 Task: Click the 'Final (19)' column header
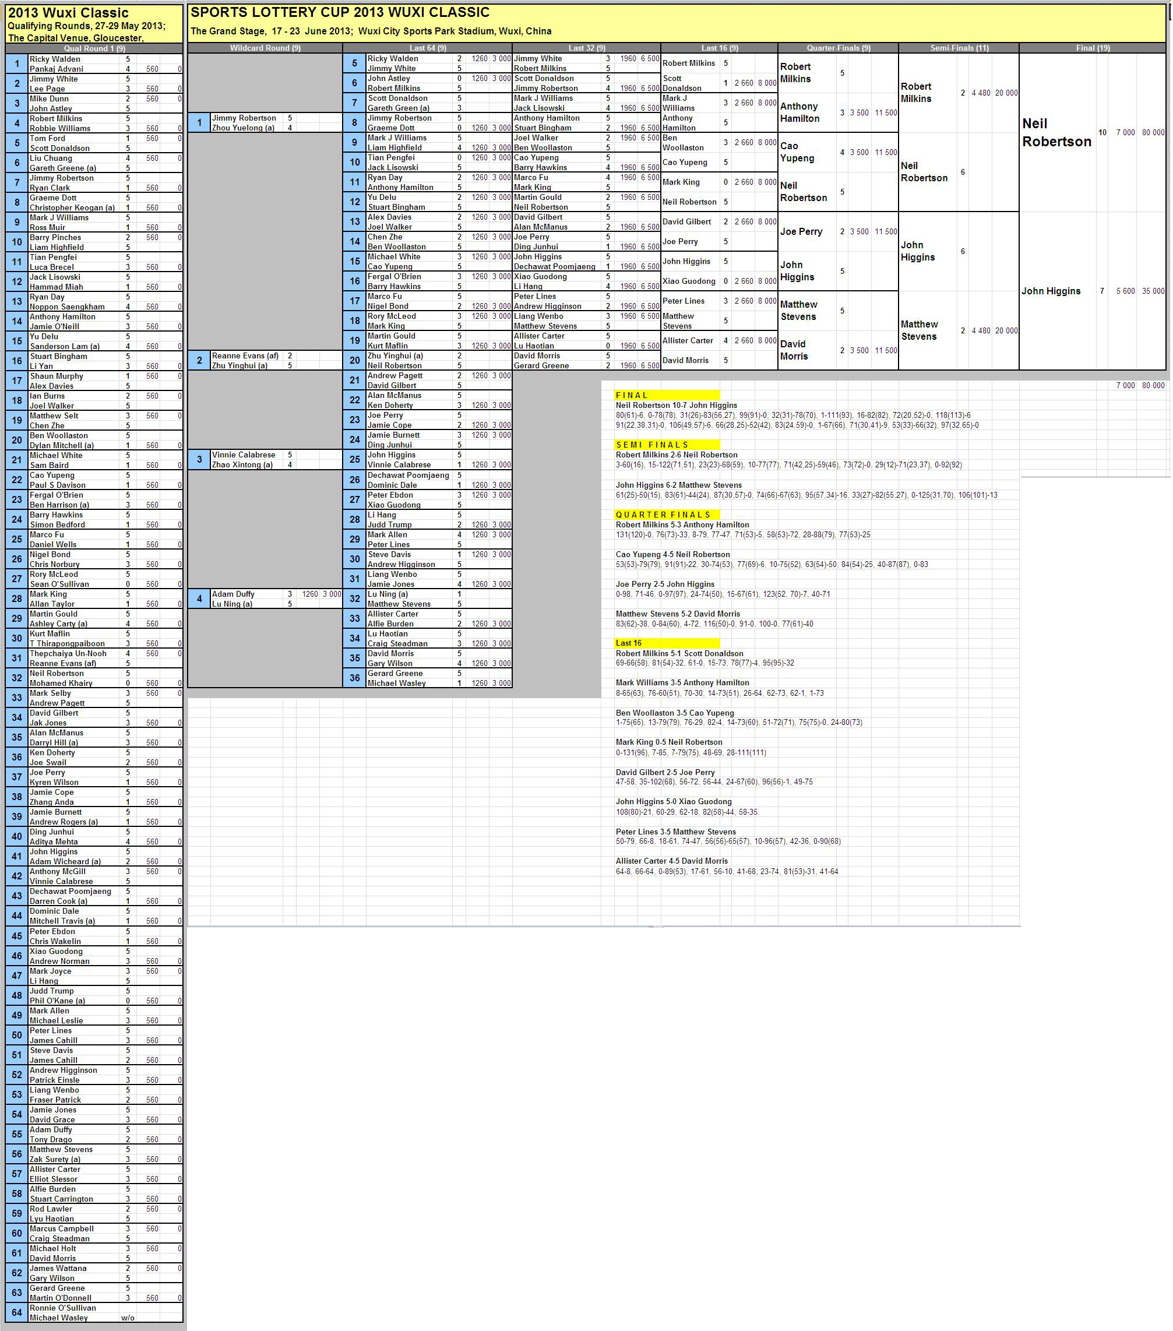[1093, 48]
